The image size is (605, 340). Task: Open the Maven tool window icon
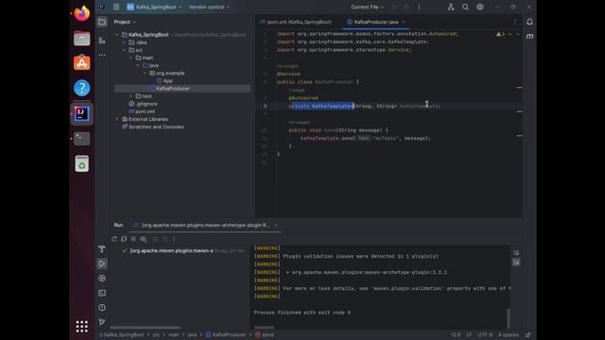(529, 36)
